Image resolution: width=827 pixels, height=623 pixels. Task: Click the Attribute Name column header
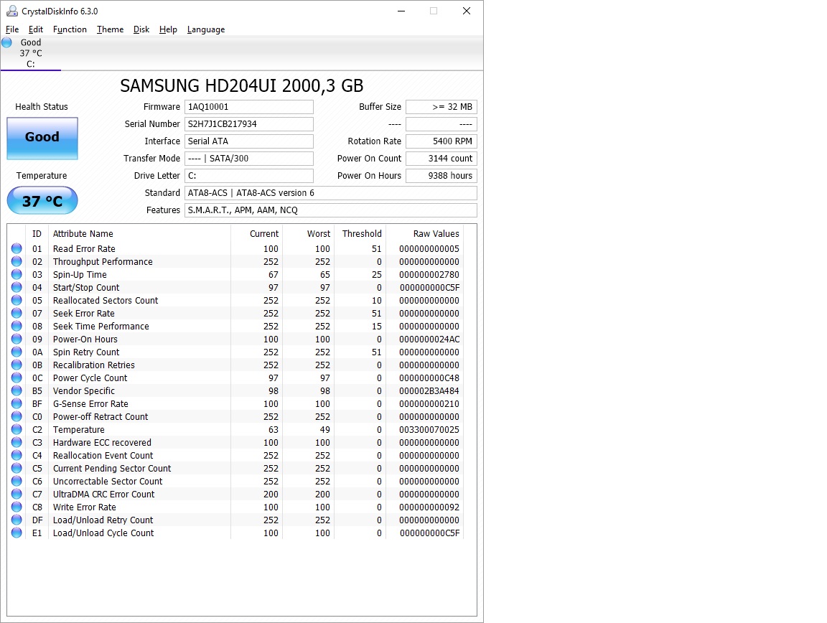coord(139,234)
